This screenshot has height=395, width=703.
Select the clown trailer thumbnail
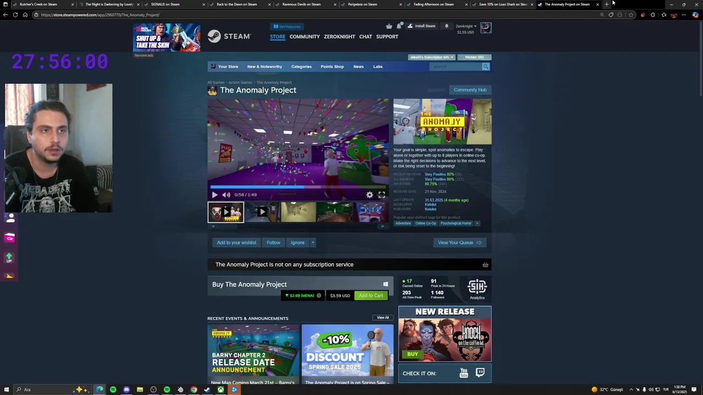[226, 212]
